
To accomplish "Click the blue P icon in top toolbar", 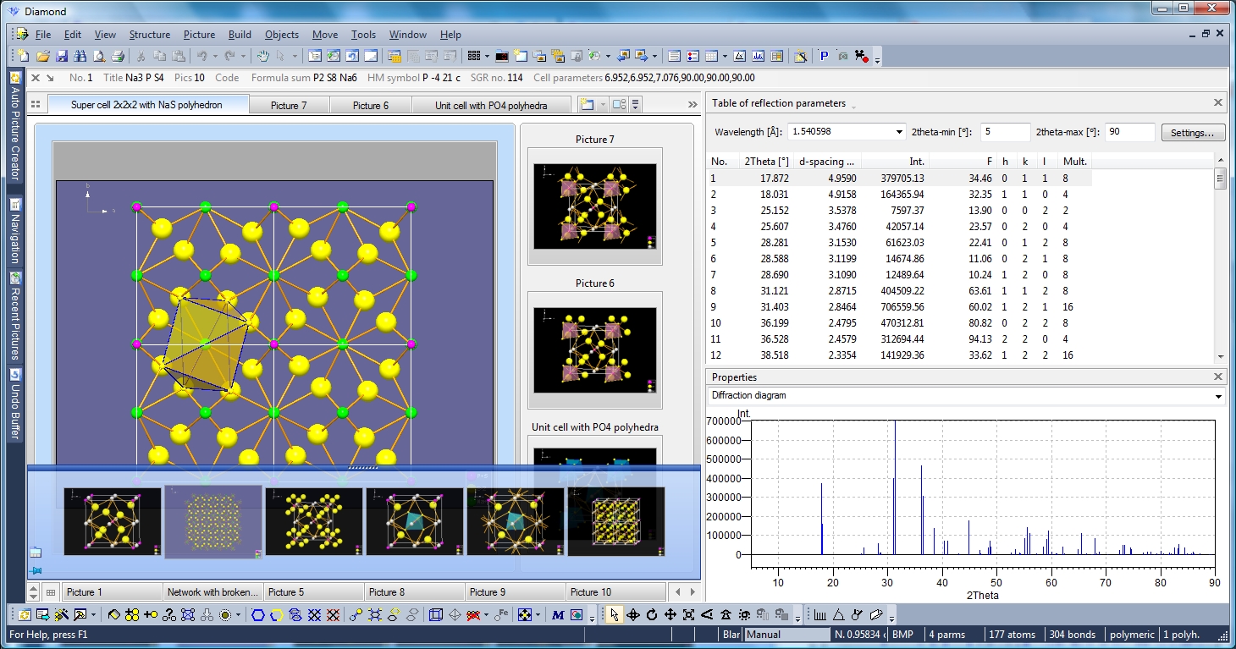I will coord(824,56).
